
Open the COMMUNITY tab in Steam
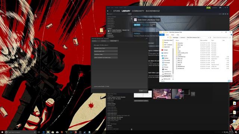tap(138, 11)
